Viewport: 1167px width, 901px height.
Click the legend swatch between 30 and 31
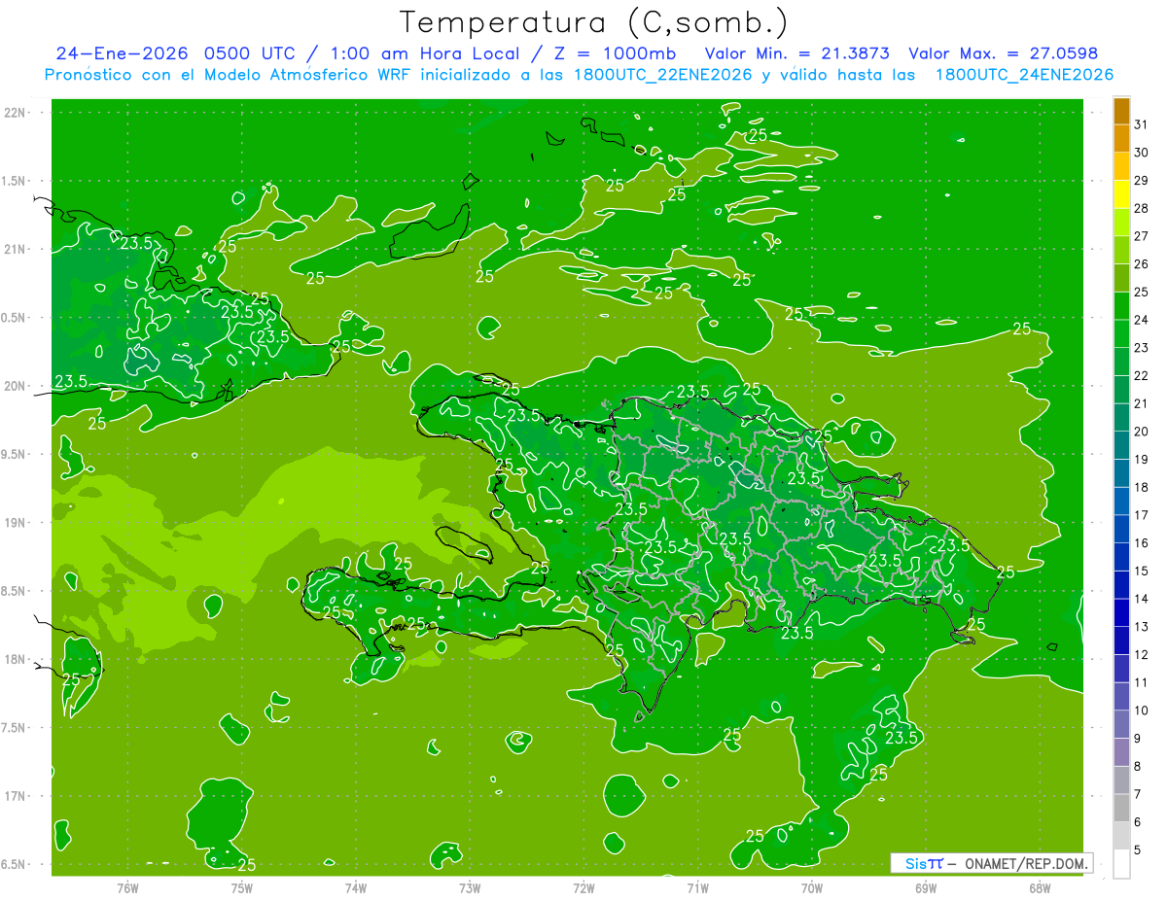point(1121,138)
